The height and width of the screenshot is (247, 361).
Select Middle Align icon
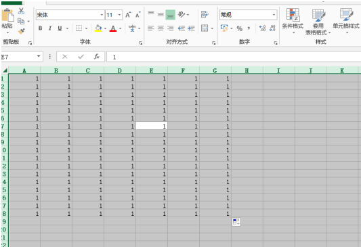click(161, 15)
